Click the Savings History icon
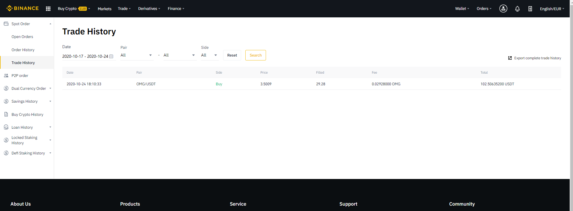The image size is (573, 211). (x=6, y=101)
